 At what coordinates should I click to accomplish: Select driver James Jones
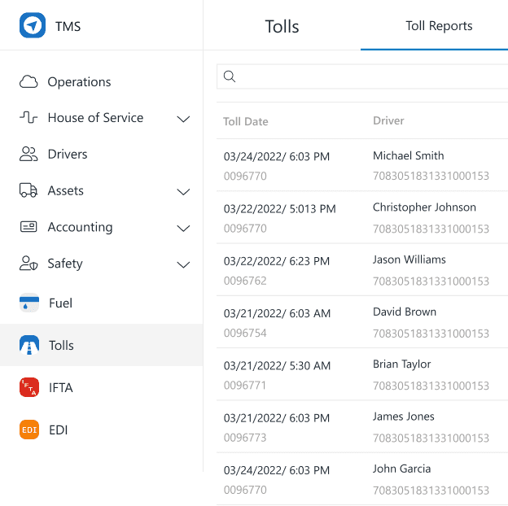pyautogui.click(x=403, y=417)
